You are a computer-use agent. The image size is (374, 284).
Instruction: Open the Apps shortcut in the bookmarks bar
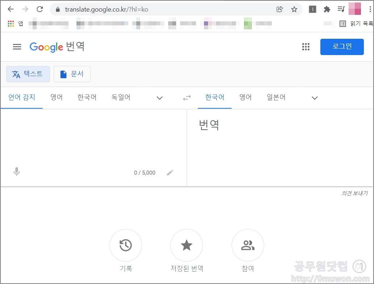(x=15, y=24)
